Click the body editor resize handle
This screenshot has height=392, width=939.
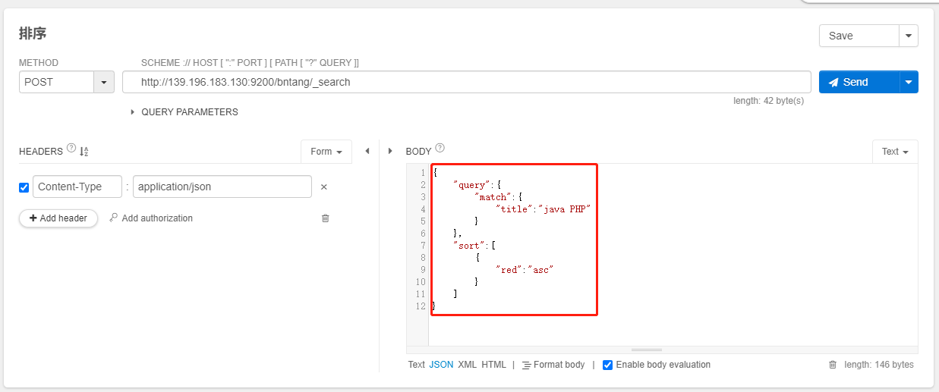click(647, 350)
